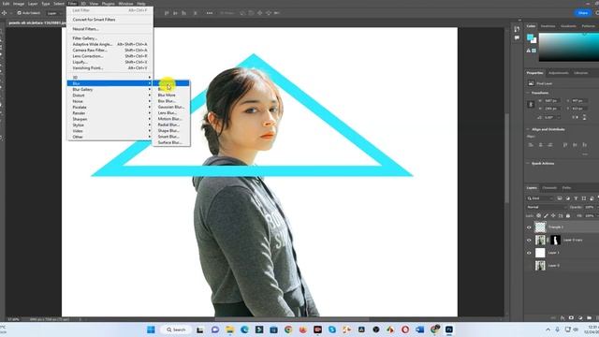Click the Windows Start button
The image size is (599, 337).
(151, 330)
